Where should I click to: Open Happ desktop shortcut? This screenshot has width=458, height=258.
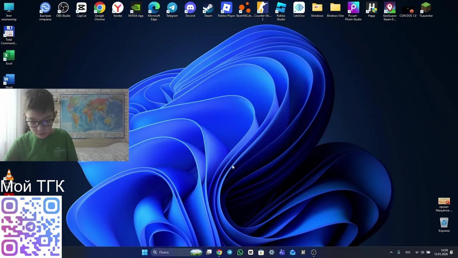(x=371, y=10)
